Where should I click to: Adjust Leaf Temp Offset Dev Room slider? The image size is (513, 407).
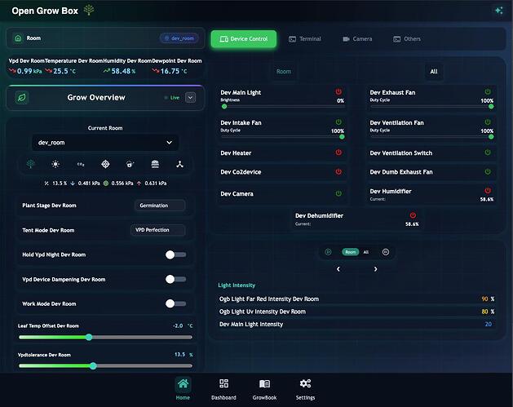(x=105, y=338)
